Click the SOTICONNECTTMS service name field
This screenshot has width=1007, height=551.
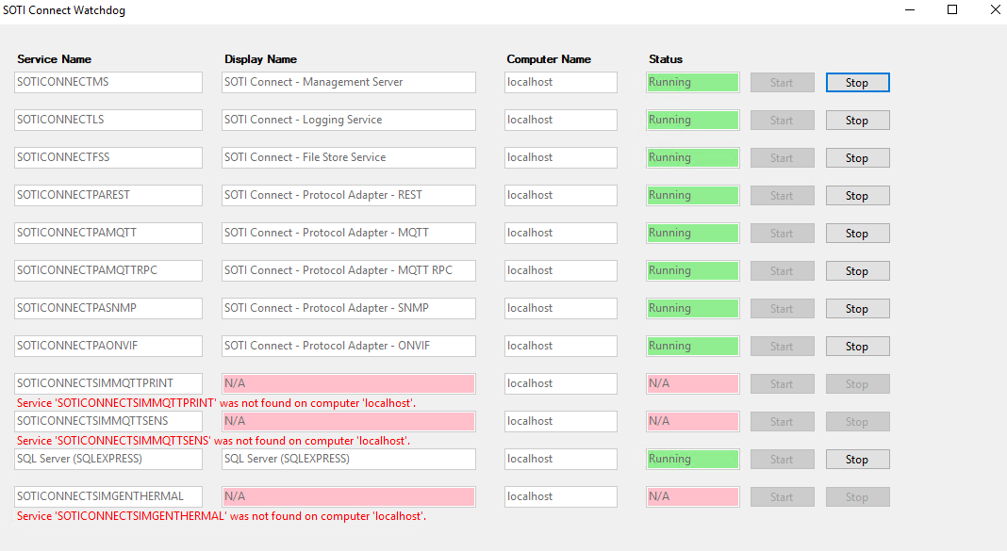pyautogui.click(x=108, y=82)
